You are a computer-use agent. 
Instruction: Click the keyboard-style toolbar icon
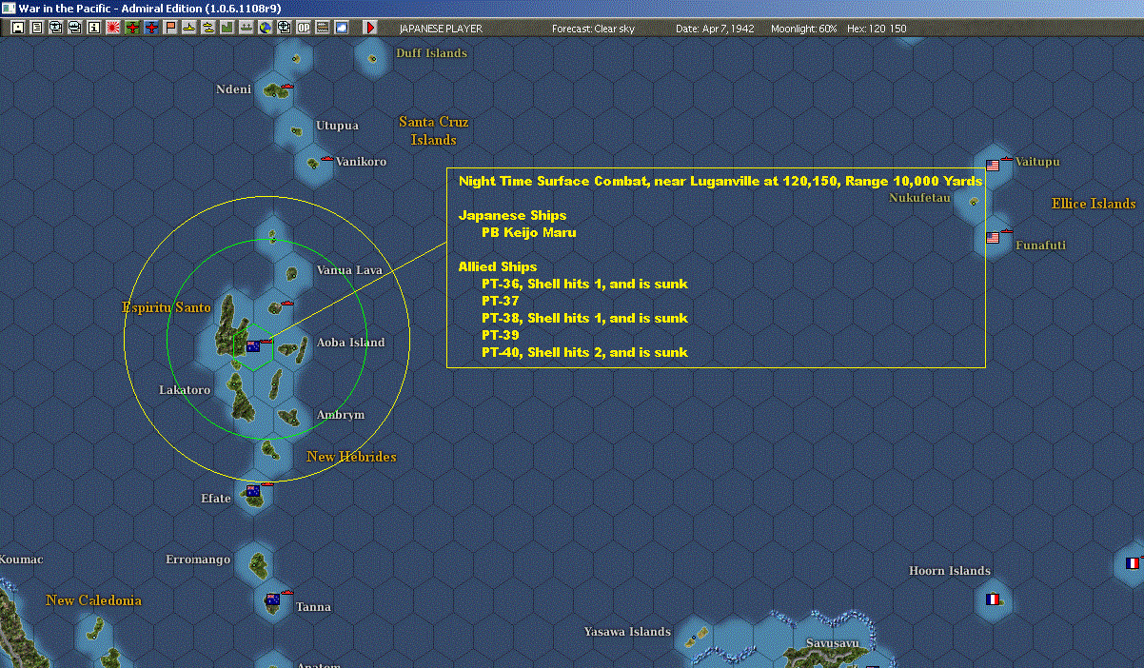(x=324, y=28)
